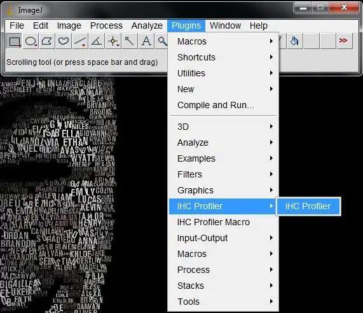Expand the Analyze submenu in Plugins list
This screenshot has height=313, width=363.
[x=223, y=143]
